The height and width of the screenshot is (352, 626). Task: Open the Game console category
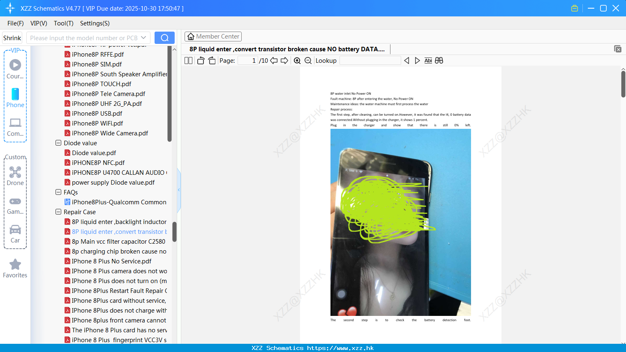(x=15, y=206)
